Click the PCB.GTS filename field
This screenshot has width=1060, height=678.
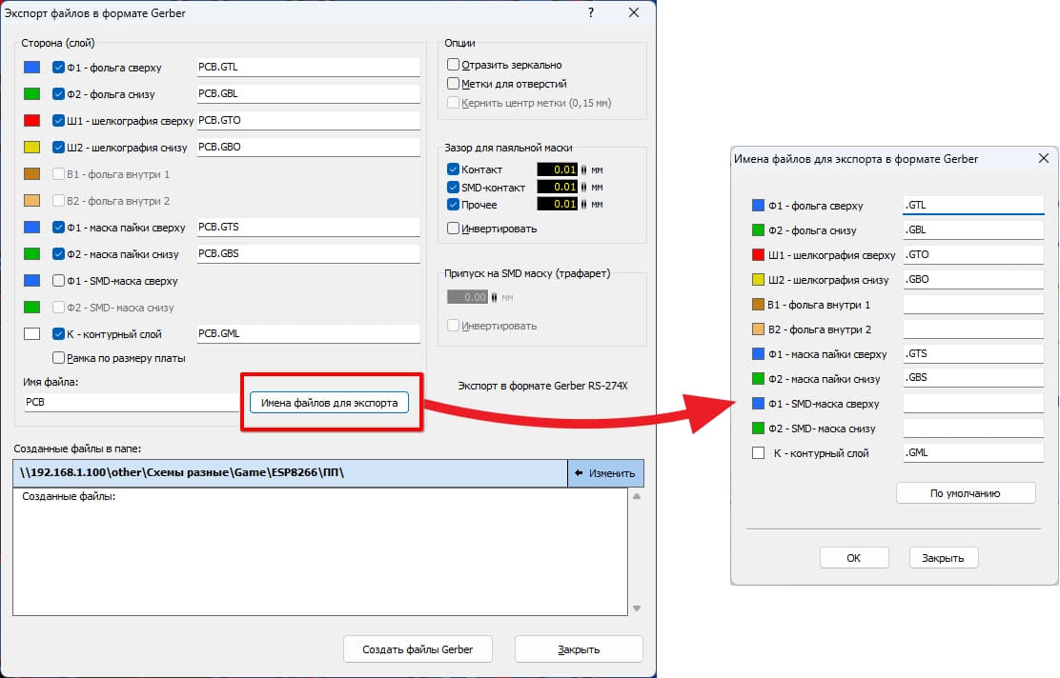point(308,227)
